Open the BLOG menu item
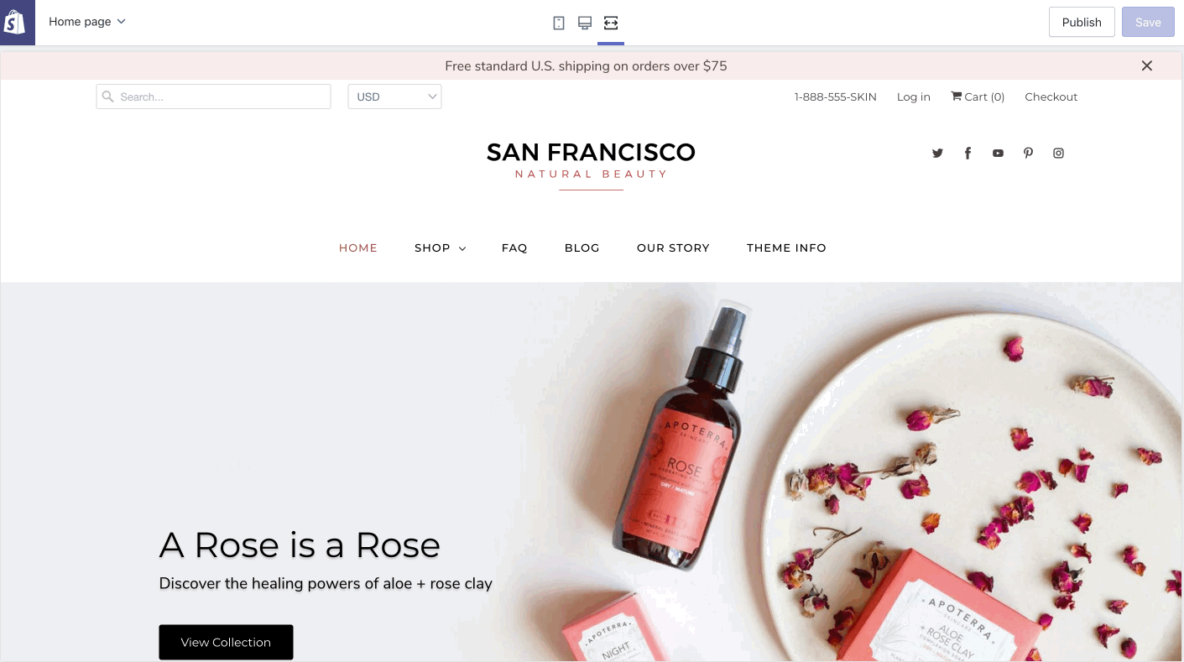This screenshot has height=662, width=1184. (582, 248)
